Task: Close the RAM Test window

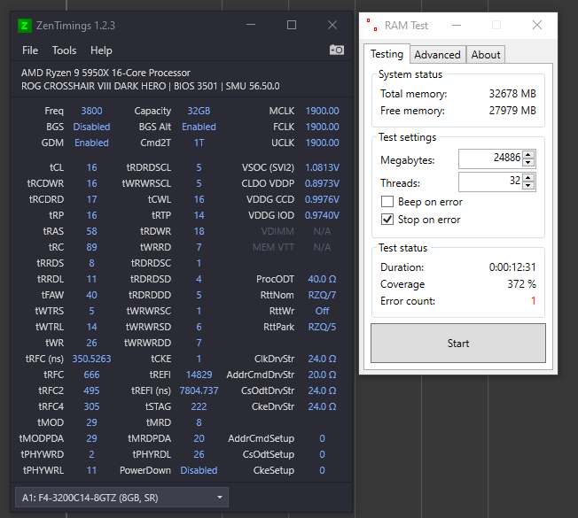Action: pos(537,25)
